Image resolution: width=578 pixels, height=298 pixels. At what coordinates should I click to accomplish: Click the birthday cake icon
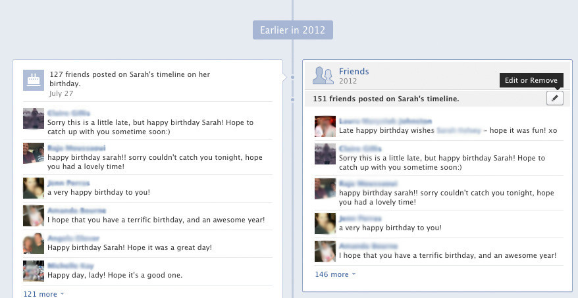[34, 80]
